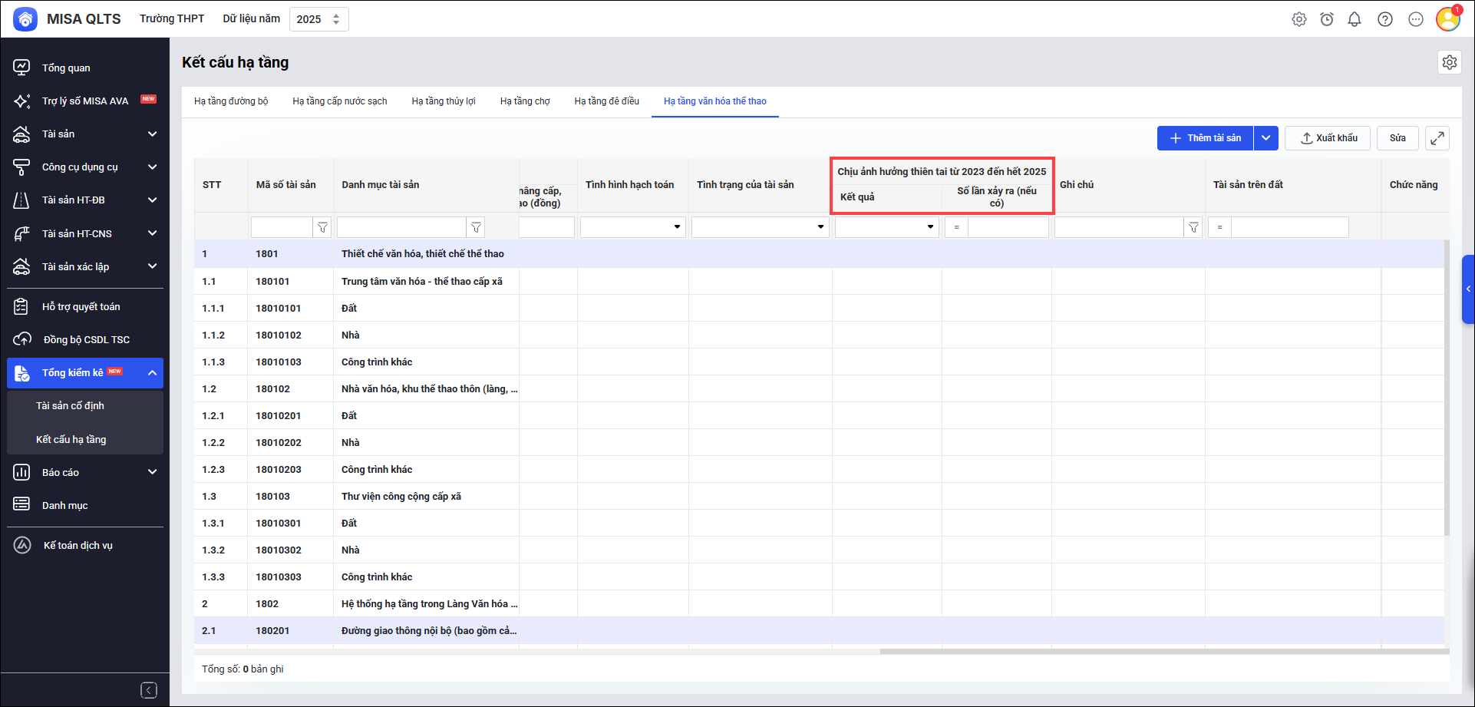This screenshot has width=1475, height=707.
Task: Open the Kết quả filter dropdown
Action: (886, 227)
